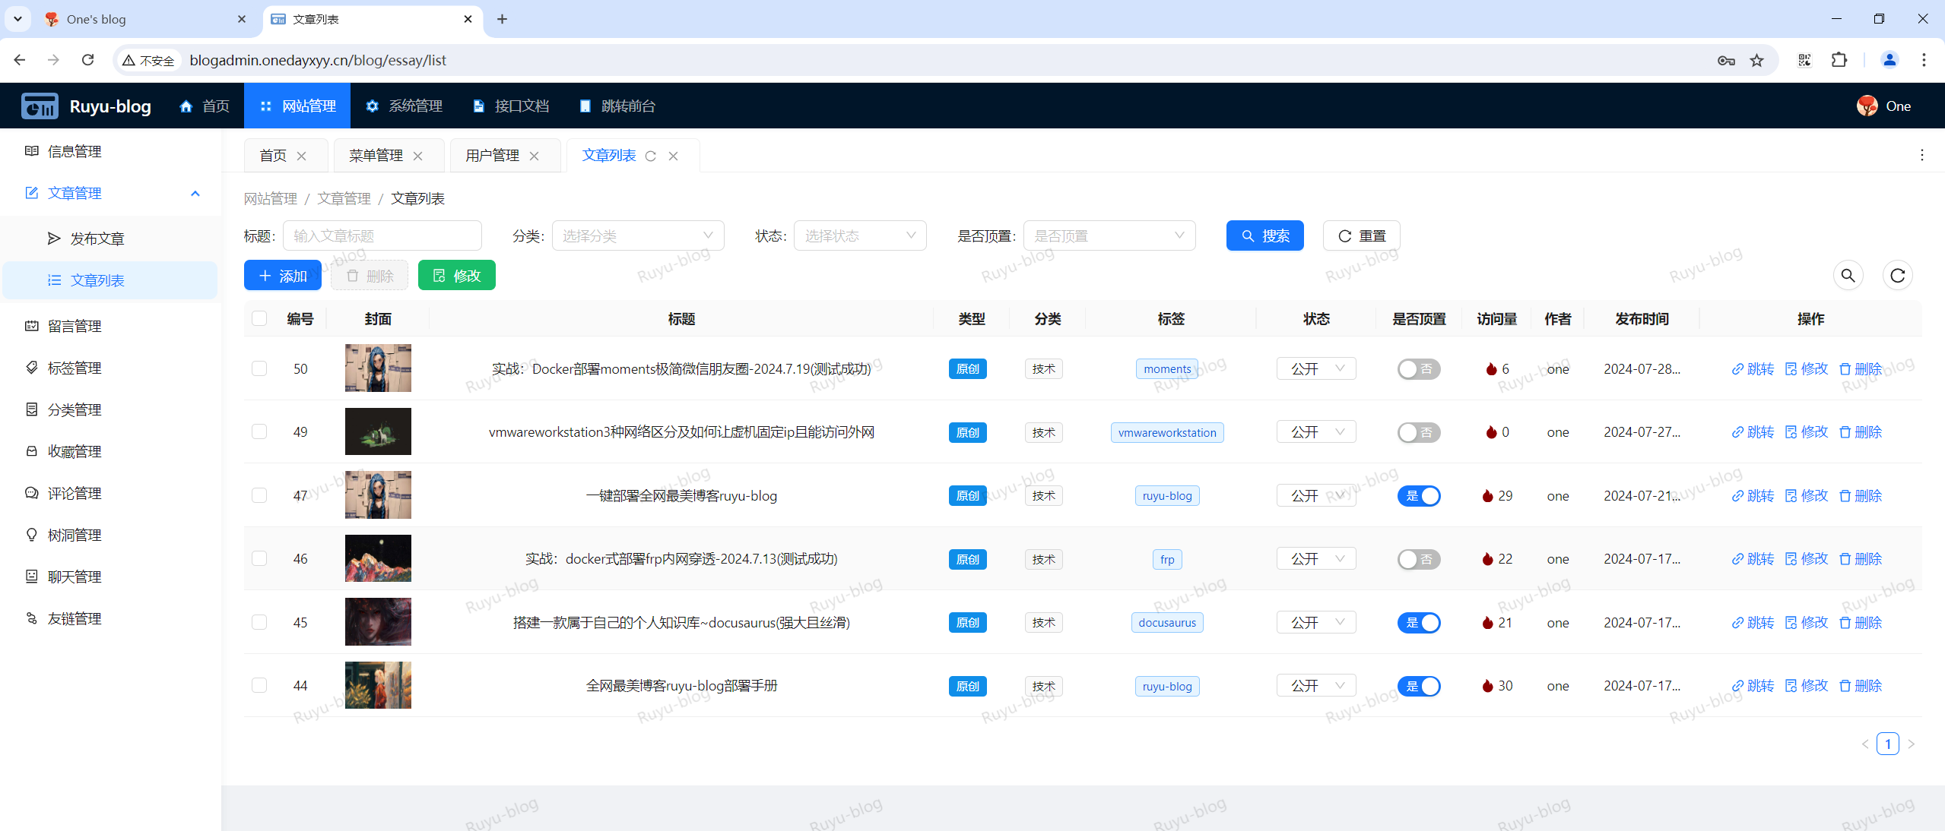Screen dimensions: 1945x831
Task: Open the three-dot tab options menu
Action: coord(1922,155)
